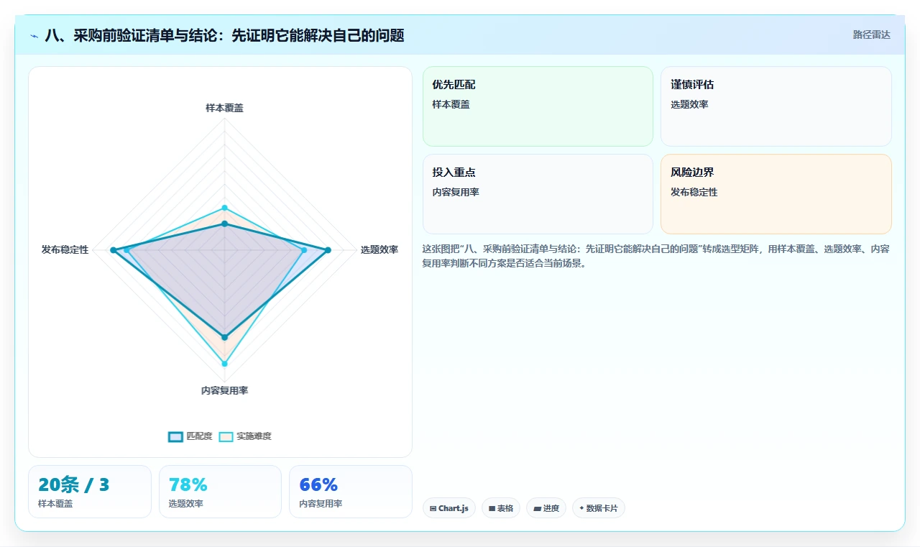
Task: Open the 风险边界 card
Action: coord(776,194)
